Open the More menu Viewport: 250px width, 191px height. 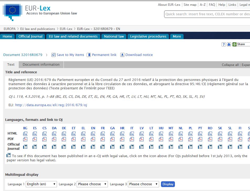tap(177, 36)
